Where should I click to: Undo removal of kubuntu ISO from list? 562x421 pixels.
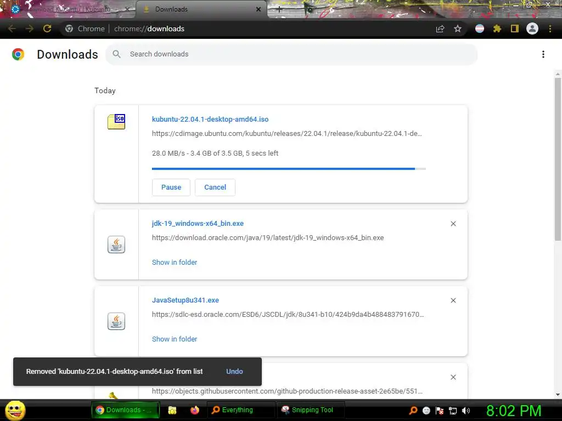point(234,372)
